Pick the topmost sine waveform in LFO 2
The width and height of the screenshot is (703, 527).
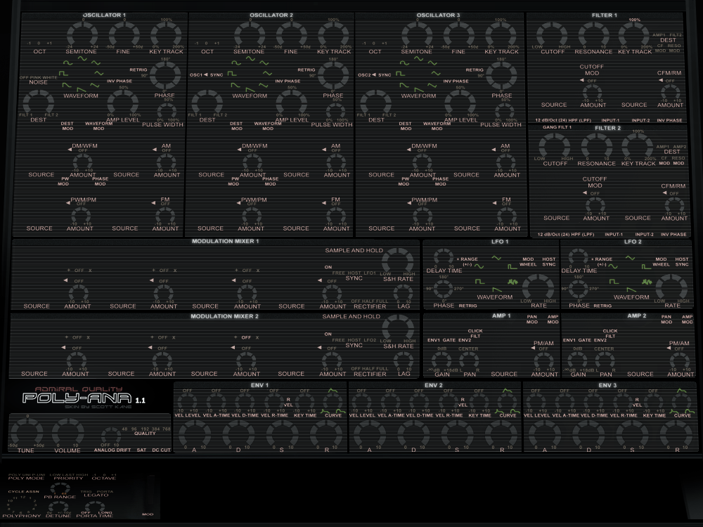click(x=631, y=258)
